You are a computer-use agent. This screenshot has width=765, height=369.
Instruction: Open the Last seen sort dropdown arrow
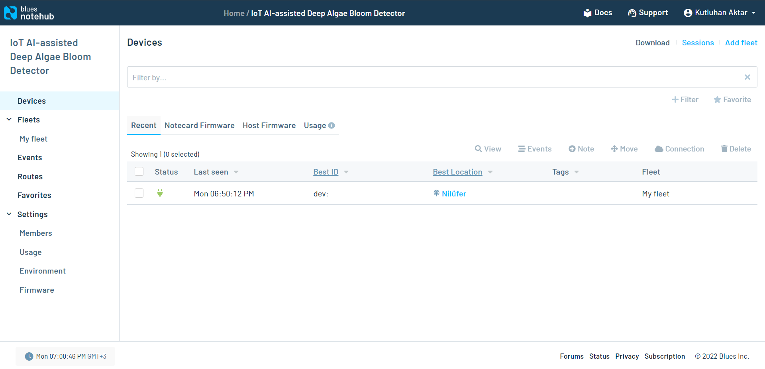(236, 172)
